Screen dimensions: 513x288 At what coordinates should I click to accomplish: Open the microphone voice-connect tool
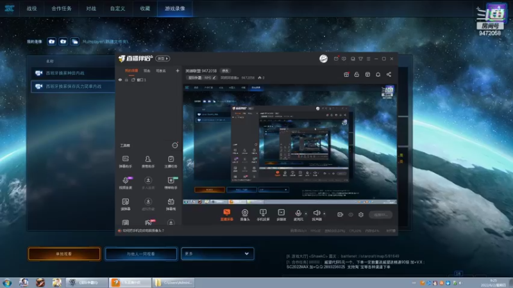click(126, 183)
